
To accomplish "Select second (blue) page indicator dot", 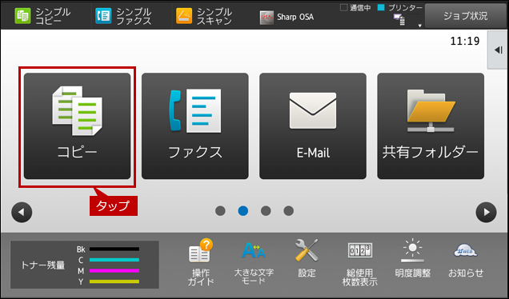I will (x=243, y=211).
